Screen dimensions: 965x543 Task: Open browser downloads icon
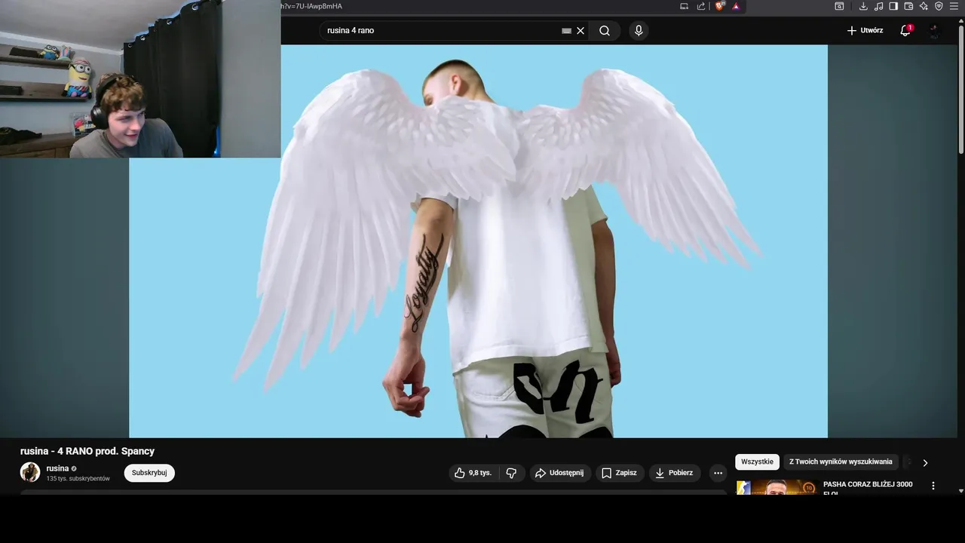(x=863, y=6)
